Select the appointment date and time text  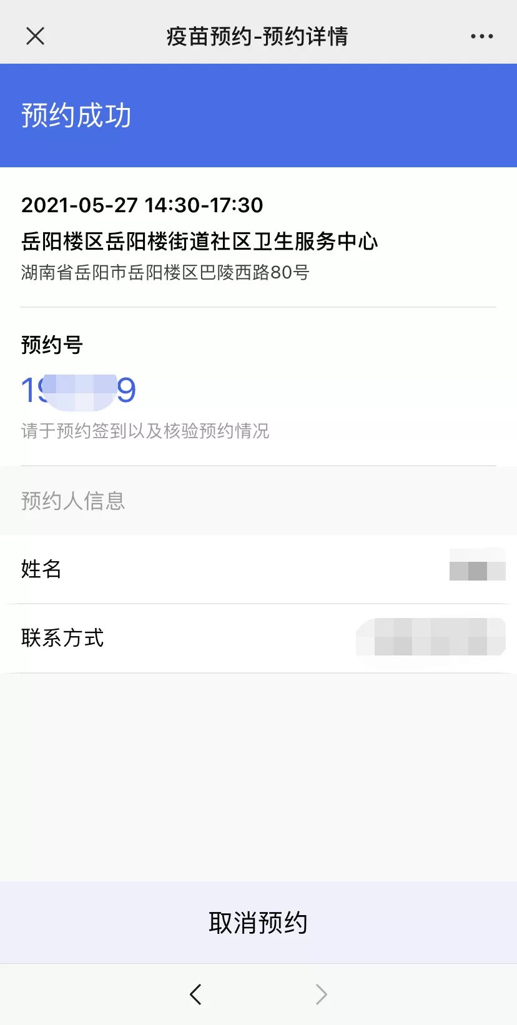[x=142, y=205]
